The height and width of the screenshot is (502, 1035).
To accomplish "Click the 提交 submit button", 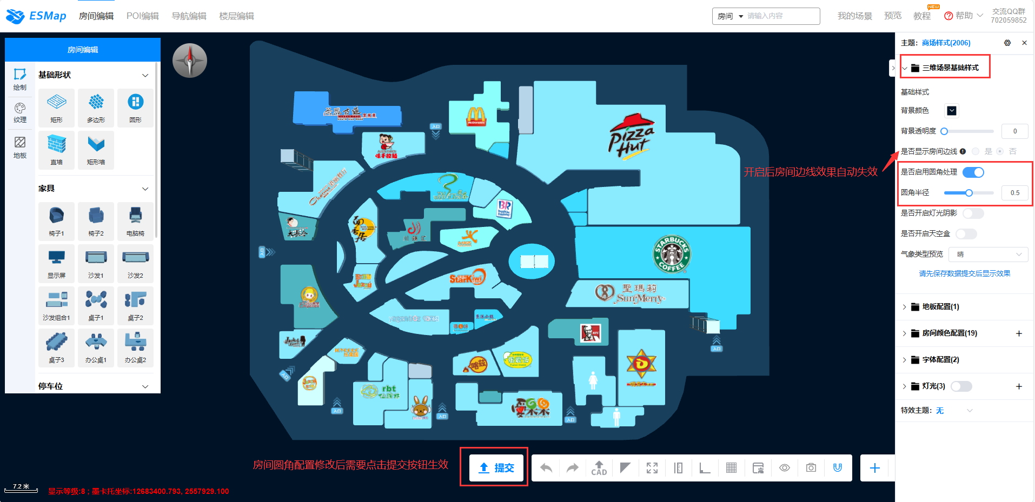I will pos(496,468).
